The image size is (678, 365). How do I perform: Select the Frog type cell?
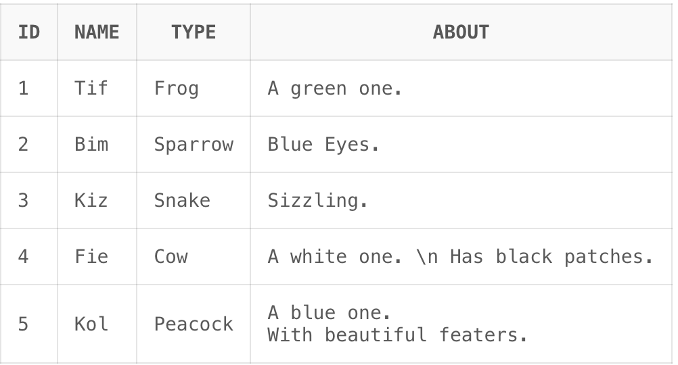177,88
